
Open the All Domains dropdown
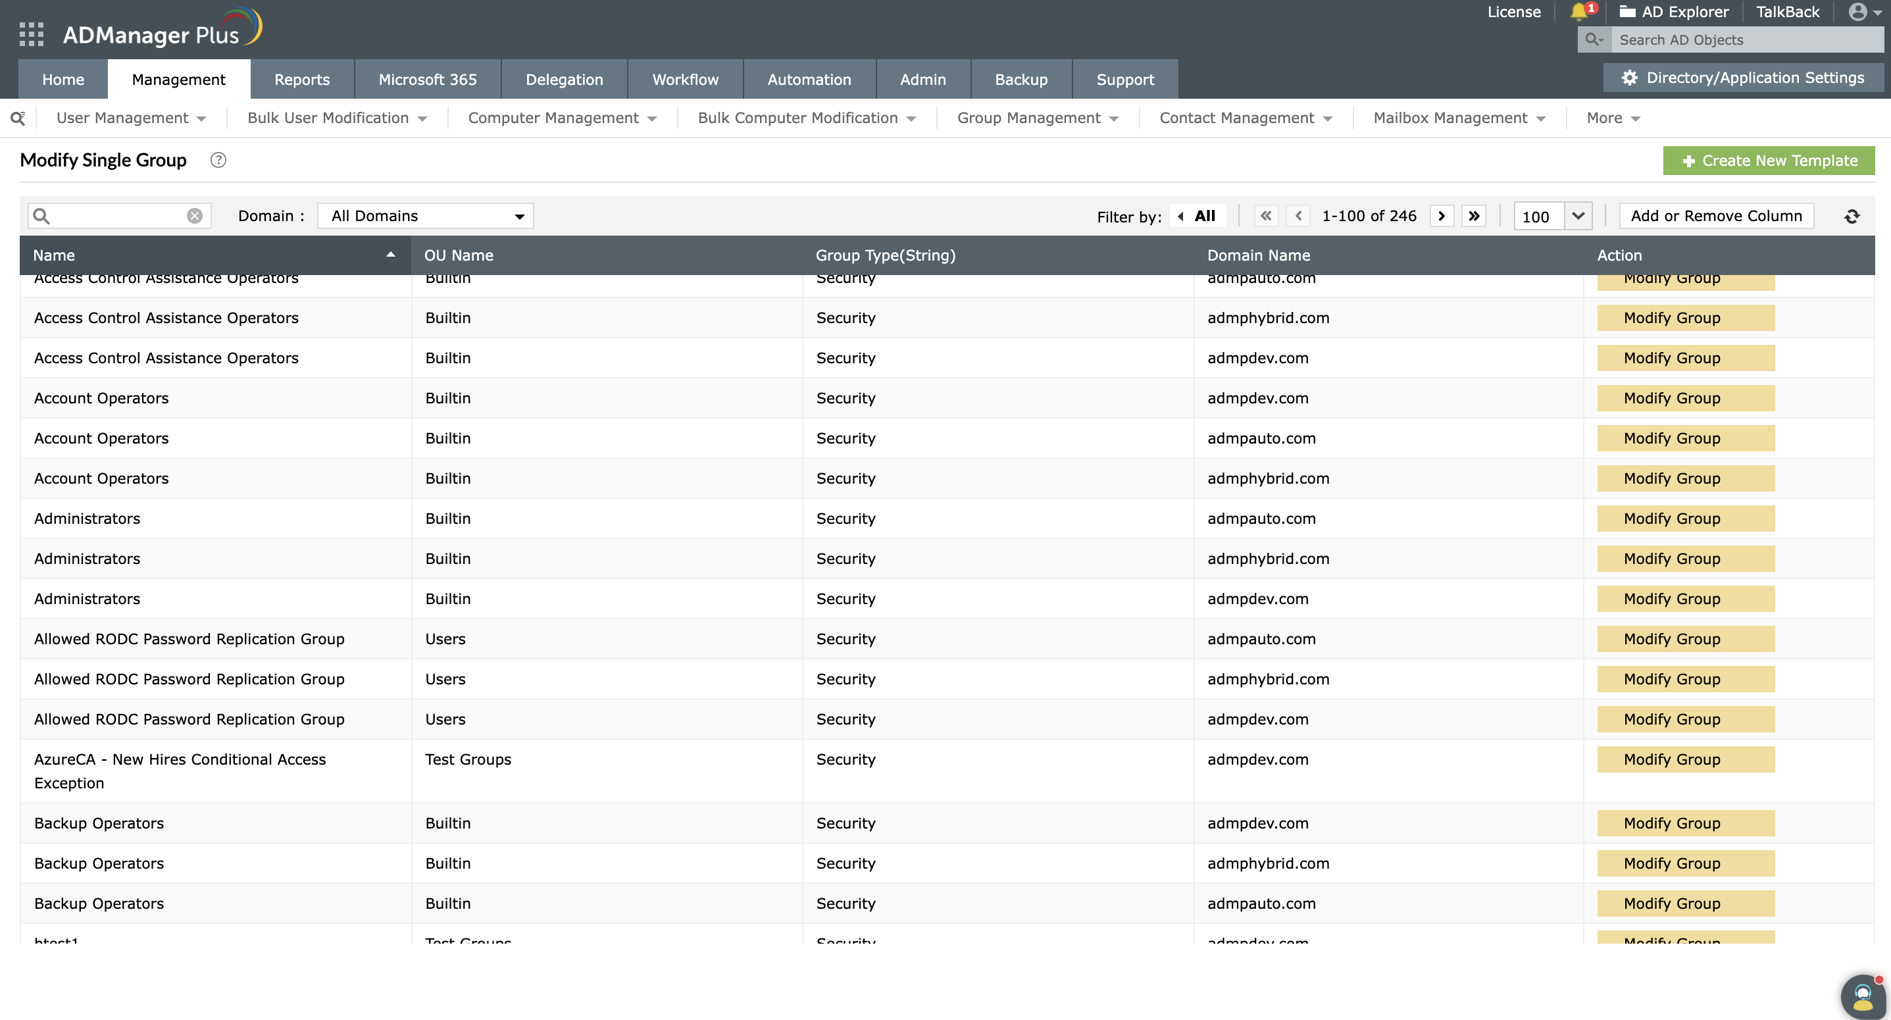[425, 216]
